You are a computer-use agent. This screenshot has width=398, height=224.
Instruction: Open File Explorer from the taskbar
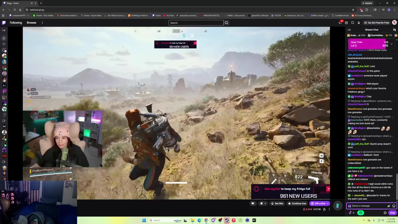[x=192, y=220]
